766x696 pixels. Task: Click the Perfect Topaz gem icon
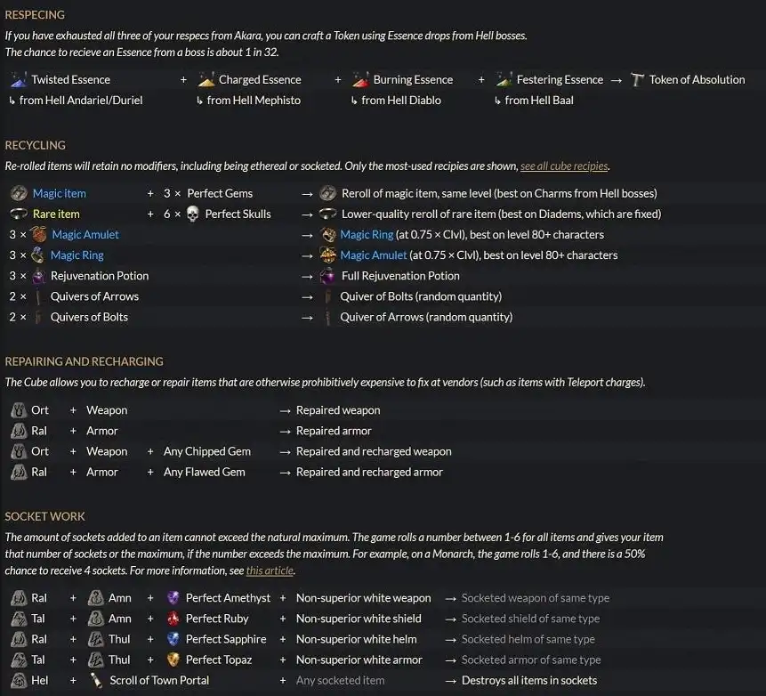[173, 660]
